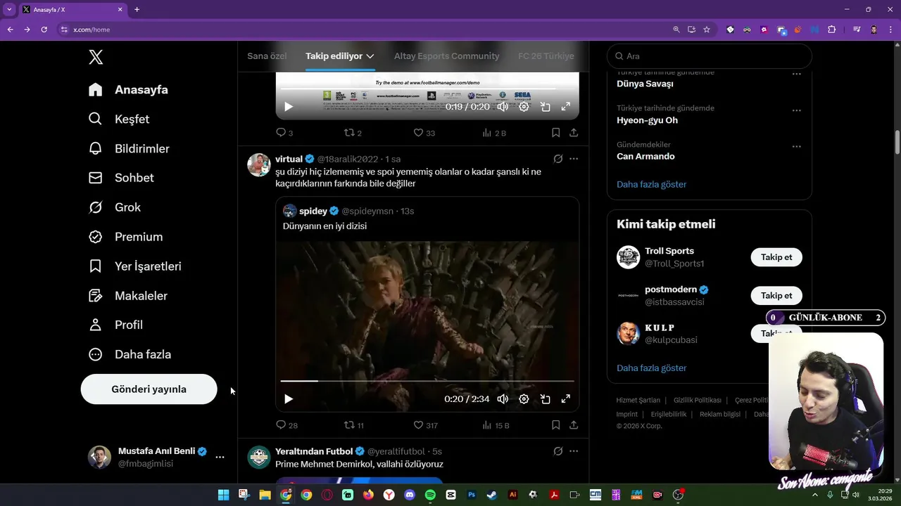Click Grok icon on Yeraltından Futbol post
The image size is (901, 506).
[x=558, y=451]
